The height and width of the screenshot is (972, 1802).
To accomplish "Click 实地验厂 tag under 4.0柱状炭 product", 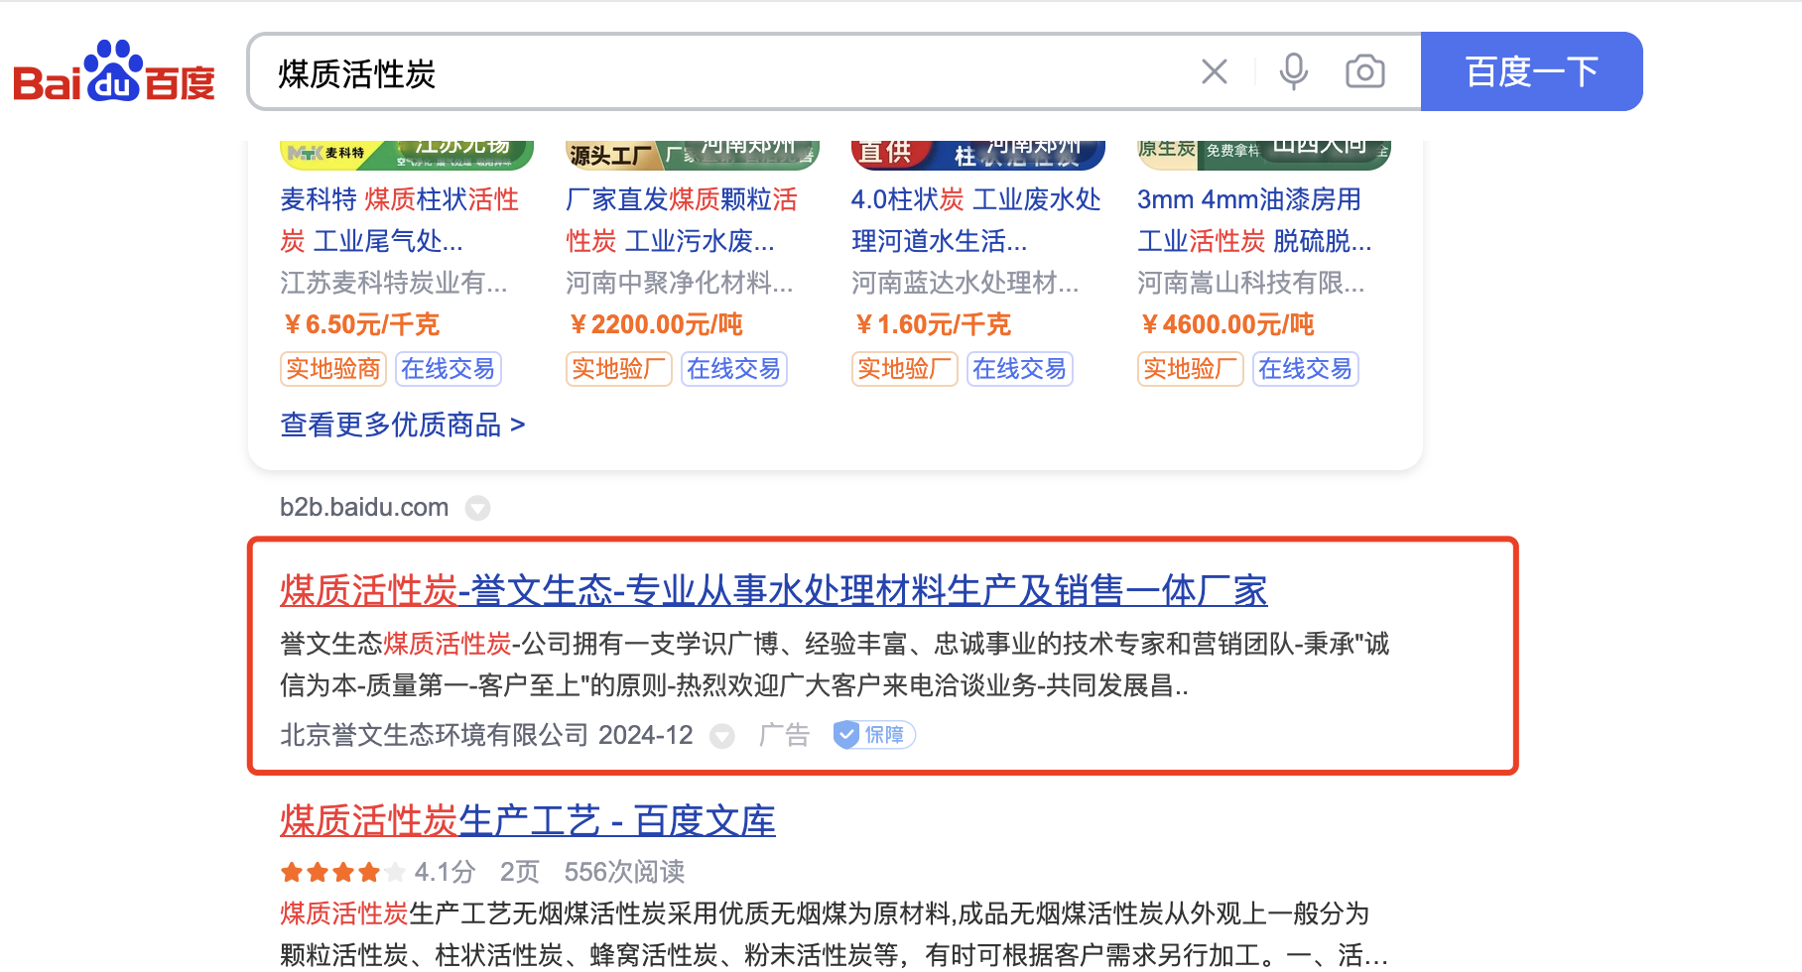I will coord(905,369).
